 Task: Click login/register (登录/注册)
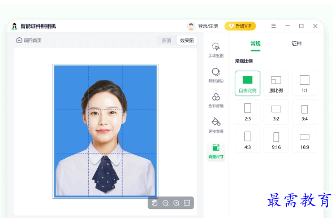(x=208, y=26)
